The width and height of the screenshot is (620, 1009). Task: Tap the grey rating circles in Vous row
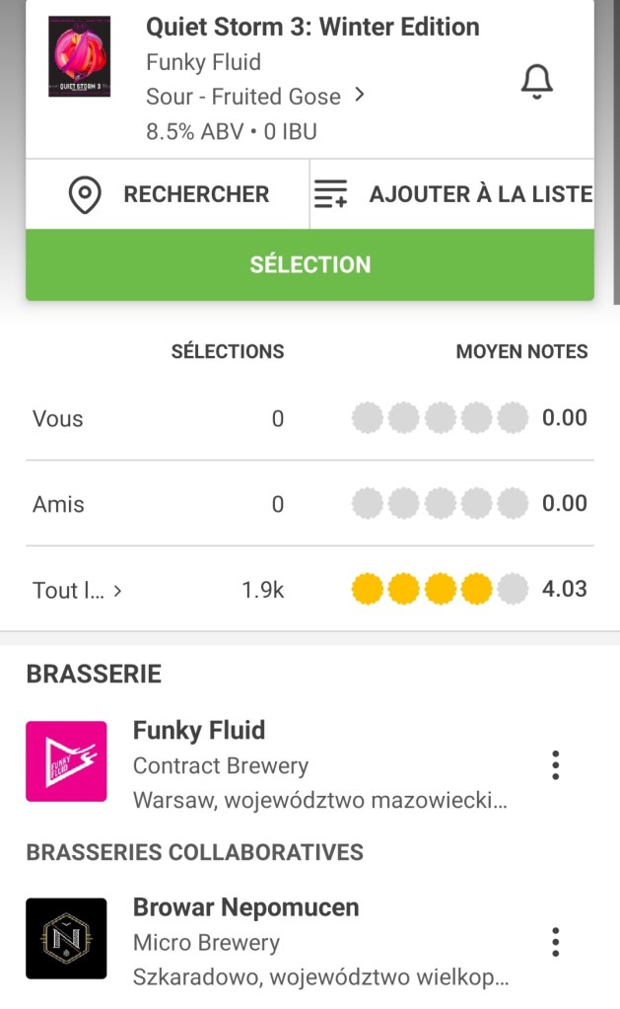(440, 418)
